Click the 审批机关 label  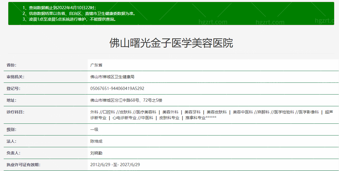tap(15, 77)
